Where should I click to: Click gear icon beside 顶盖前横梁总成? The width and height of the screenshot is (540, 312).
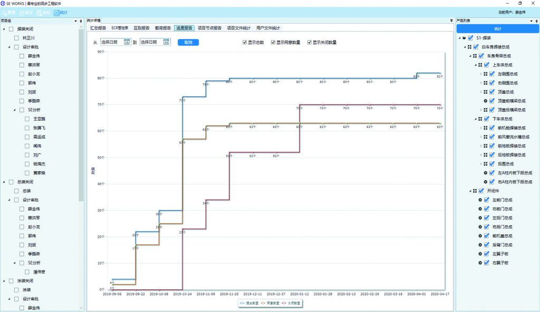[485, 101]
